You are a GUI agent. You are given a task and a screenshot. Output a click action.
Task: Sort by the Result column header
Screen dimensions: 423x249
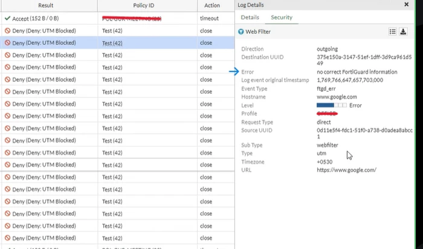[45, 5]
